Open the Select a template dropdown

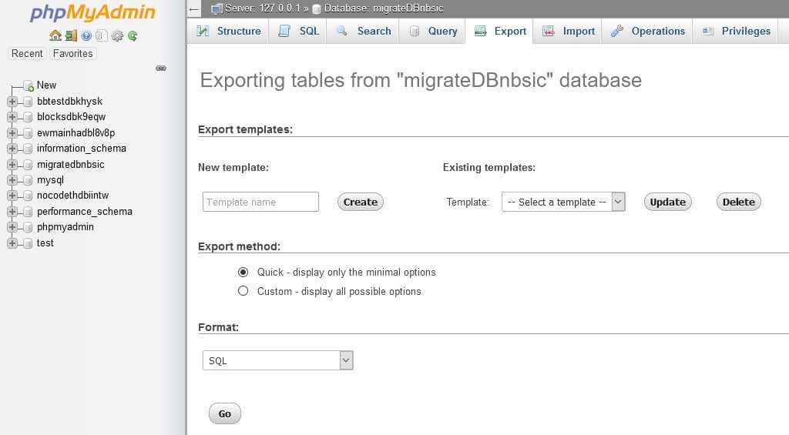pos(562,202)
